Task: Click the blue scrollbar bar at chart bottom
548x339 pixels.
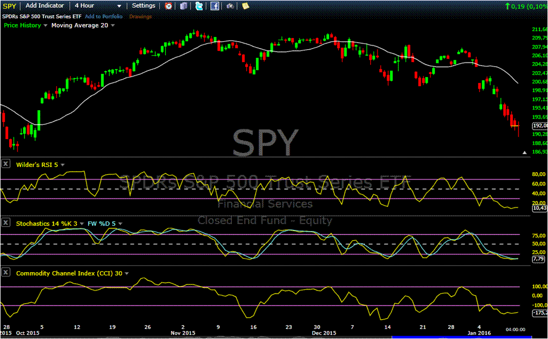Action: click(x=461, y=337)
